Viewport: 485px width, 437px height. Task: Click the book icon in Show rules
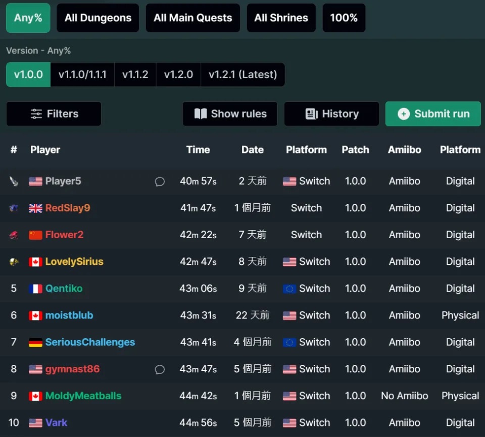201,114
